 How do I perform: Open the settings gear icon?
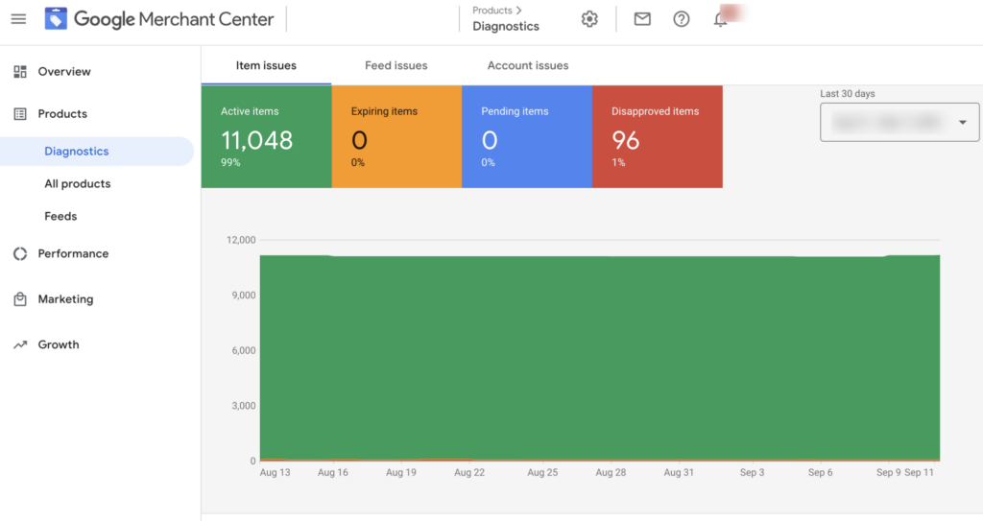(x=589, y=19)
